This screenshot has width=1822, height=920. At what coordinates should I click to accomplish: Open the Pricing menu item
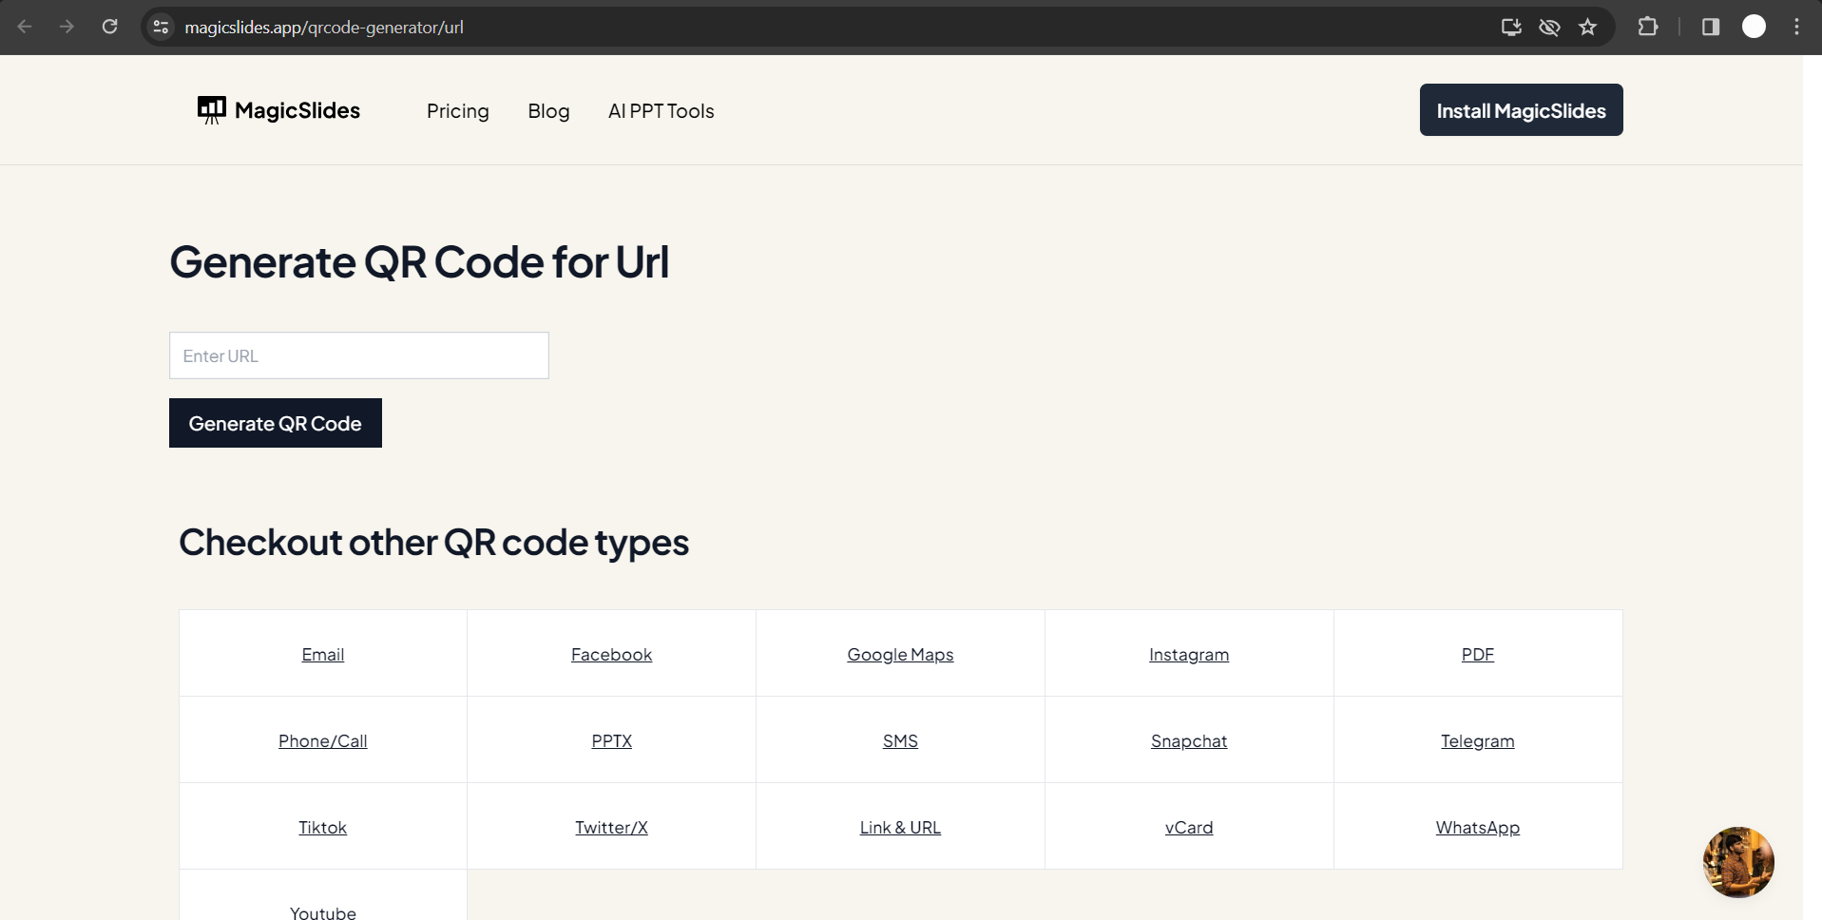(x=457, y=111)
